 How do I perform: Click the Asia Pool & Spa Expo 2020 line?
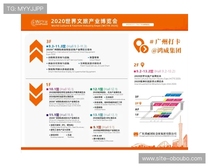click(102, 120)
